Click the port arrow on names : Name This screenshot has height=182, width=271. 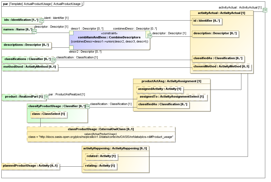click(34, 31)
